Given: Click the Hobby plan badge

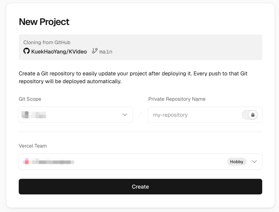Looking at the screenshot, I should [237, 162].
